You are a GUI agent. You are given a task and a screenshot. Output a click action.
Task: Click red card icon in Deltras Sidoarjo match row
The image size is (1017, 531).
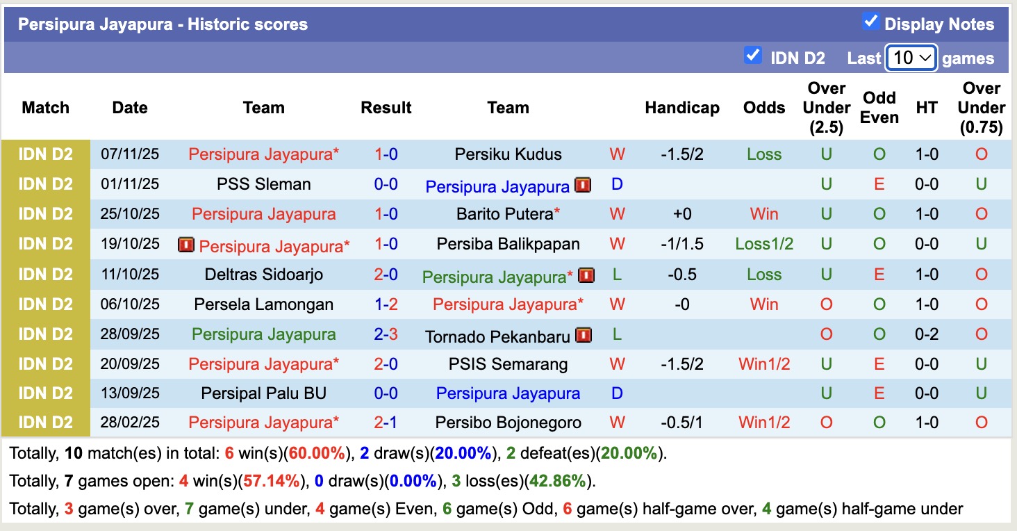(x=586, y=275)
